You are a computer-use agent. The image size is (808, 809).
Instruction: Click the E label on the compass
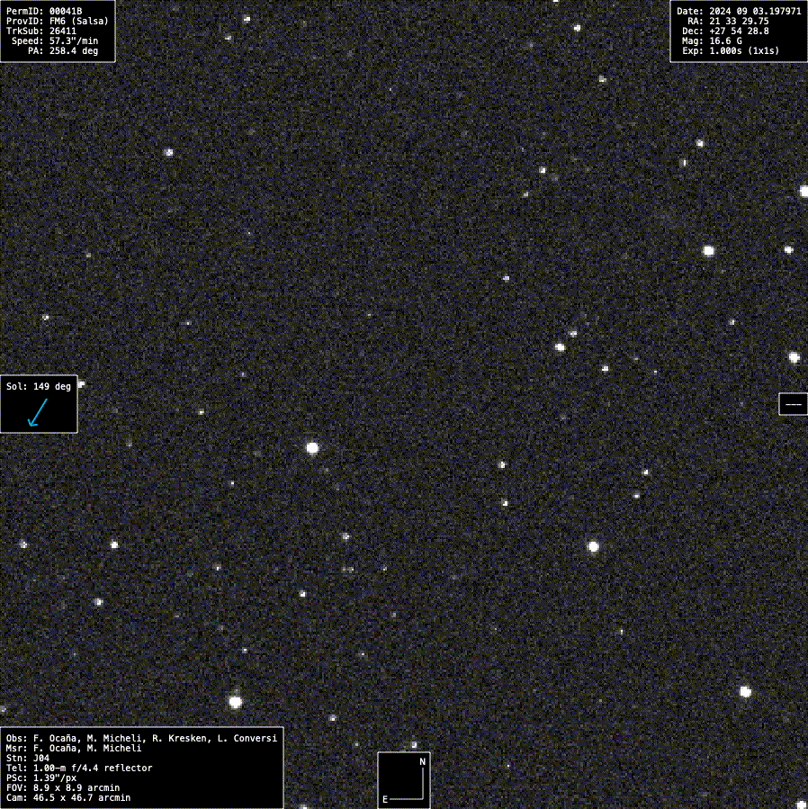coord(385,798)
